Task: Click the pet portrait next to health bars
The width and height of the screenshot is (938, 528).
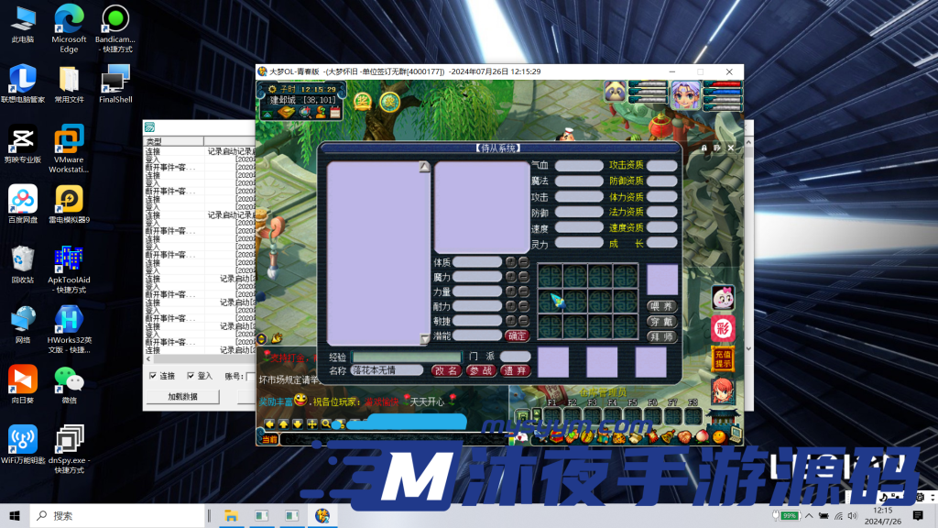Action: pyautogui.click(x=615, y=93)
